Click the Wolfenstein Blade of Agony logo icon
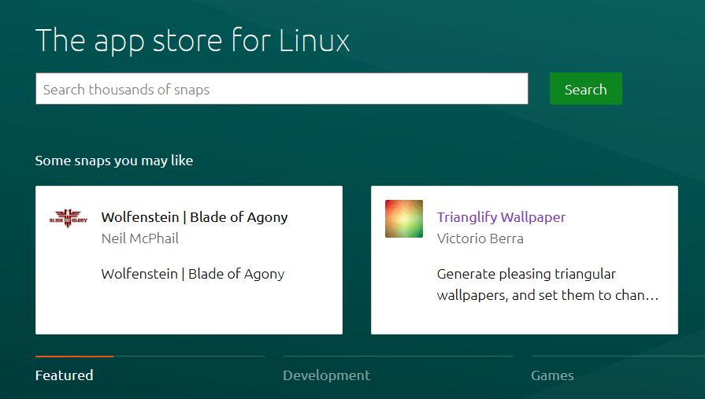705x399 pixels. [x=68, y=218]
